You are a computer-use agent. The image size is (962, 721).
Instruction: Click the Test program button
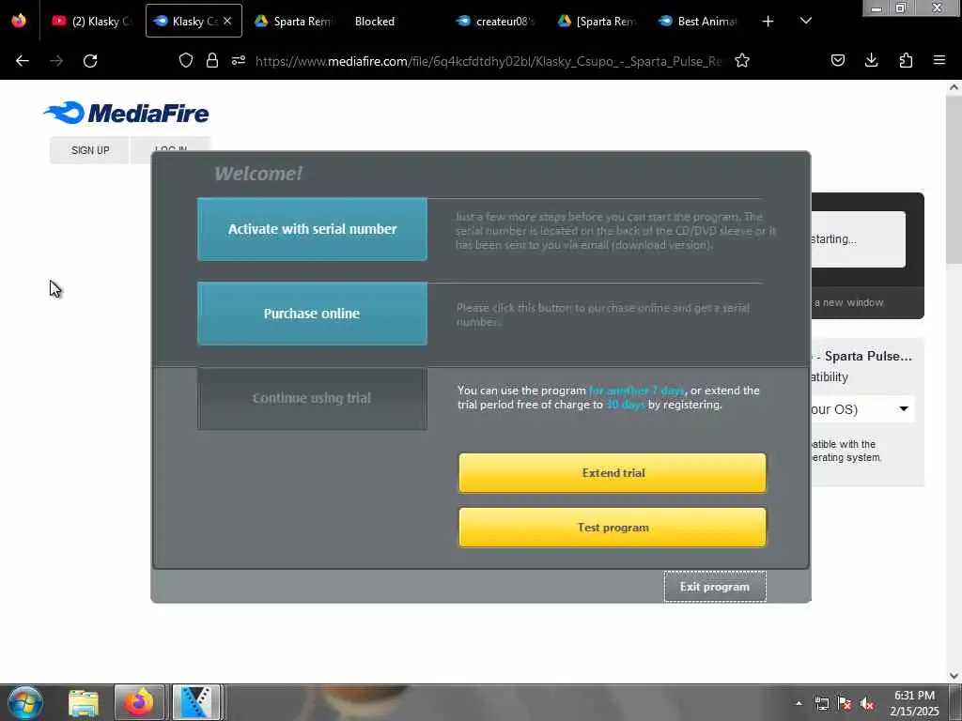tap(613, 528)
